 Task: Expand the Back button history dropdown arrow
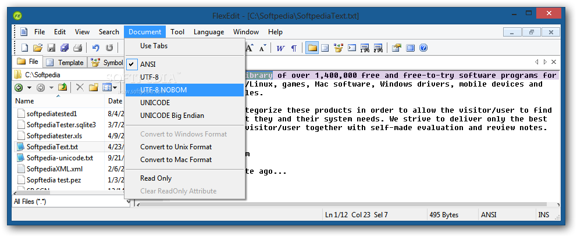pyautogui.click(x=29, y=88)
